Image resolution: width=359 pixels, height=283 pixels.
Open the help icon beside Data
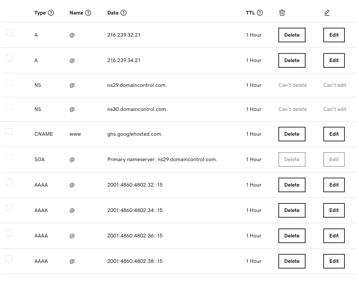coord(124,13)
